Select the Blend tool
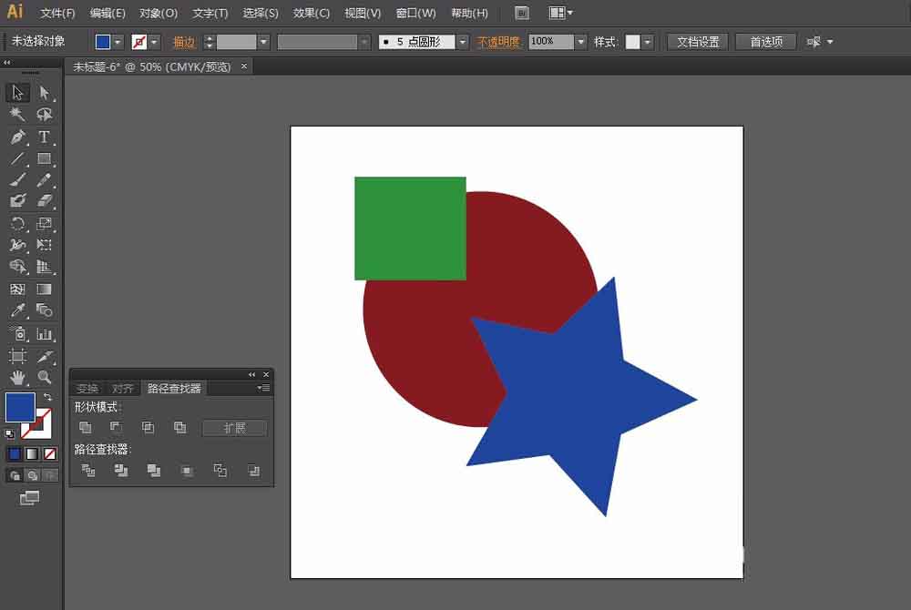This screenshot has width=911, height=610. pos(44,310)
